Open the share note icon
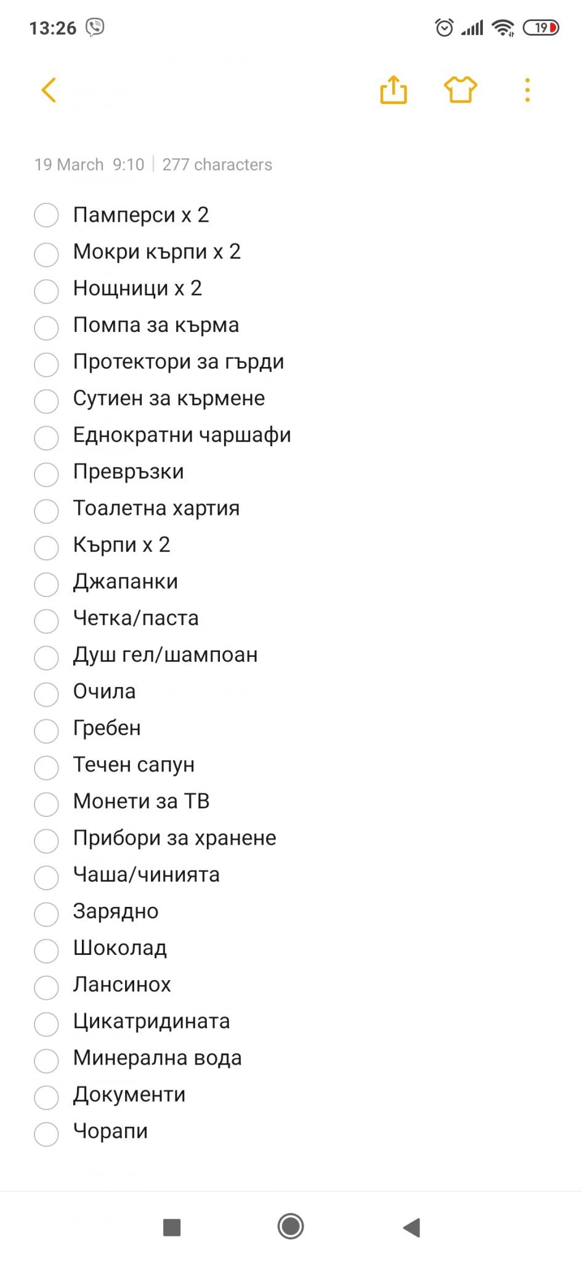582x1261 pixels. click(394, 90)
